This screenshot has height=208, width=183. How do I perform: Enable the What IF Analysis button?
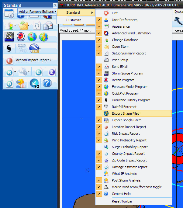point(124,174)
